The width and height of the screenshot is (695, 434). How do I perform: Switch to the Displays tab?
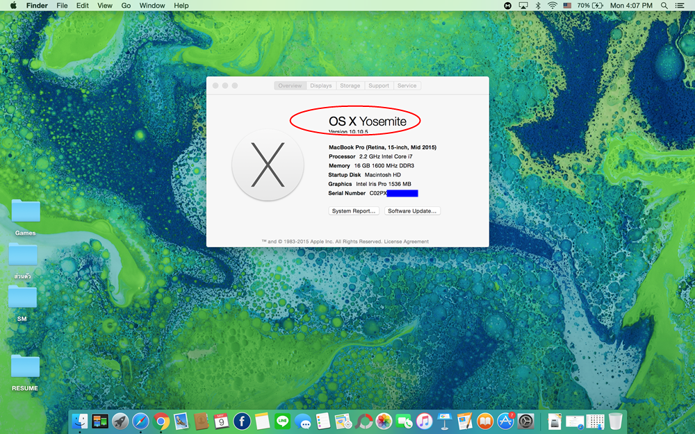click(x=321, y=85)
